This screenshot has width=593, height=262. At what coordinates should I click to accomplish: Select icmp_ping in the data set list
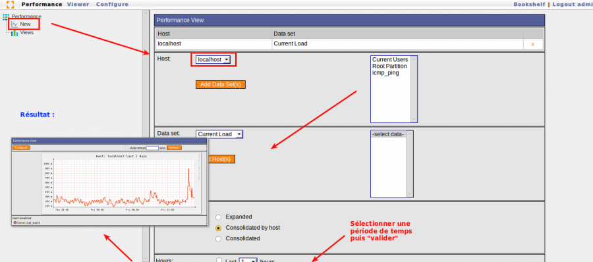coord(385,73)
